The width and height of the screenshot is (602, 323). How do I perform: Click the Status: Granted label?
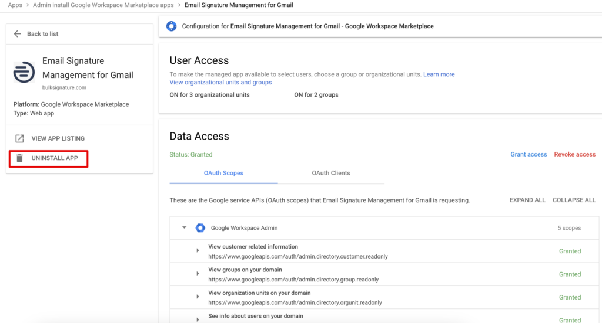click(191, 155)
